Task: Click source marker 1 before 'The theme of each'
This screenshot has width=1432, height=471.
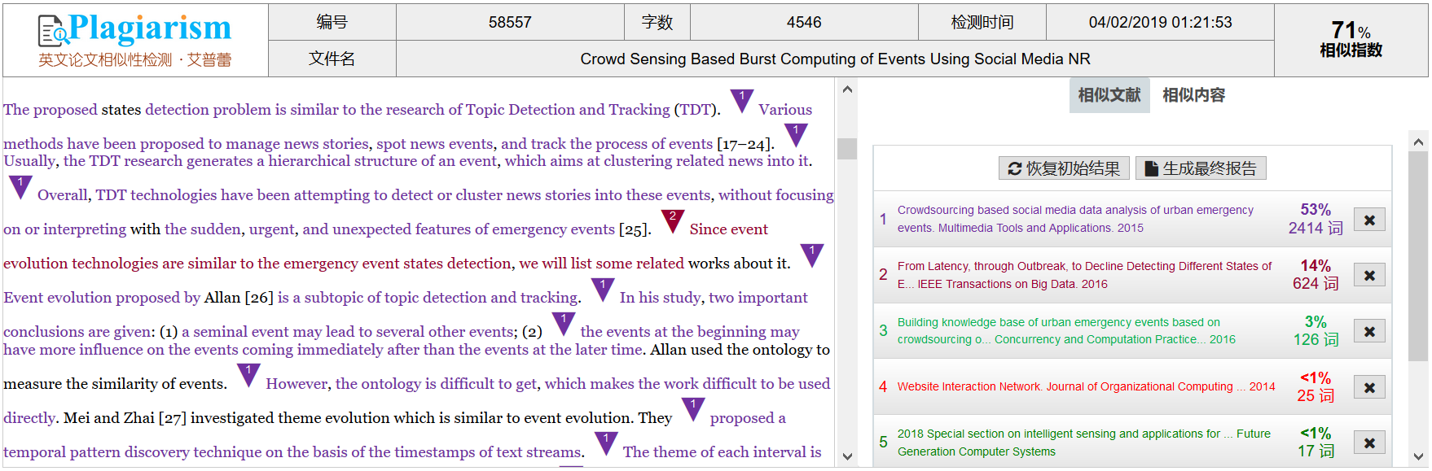Action: [606, 443]
